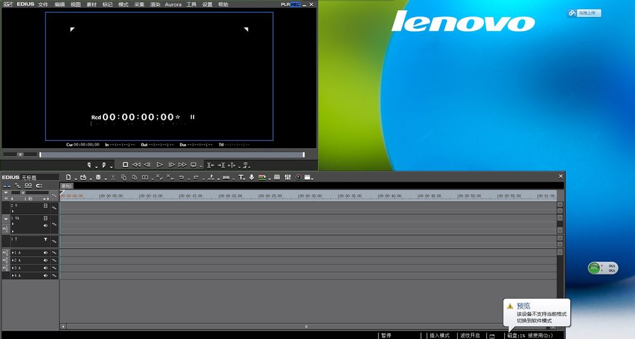Toggle video mute on 1 VA track
This screenshot has width=635, height=339.
click(x=45, y=218)
